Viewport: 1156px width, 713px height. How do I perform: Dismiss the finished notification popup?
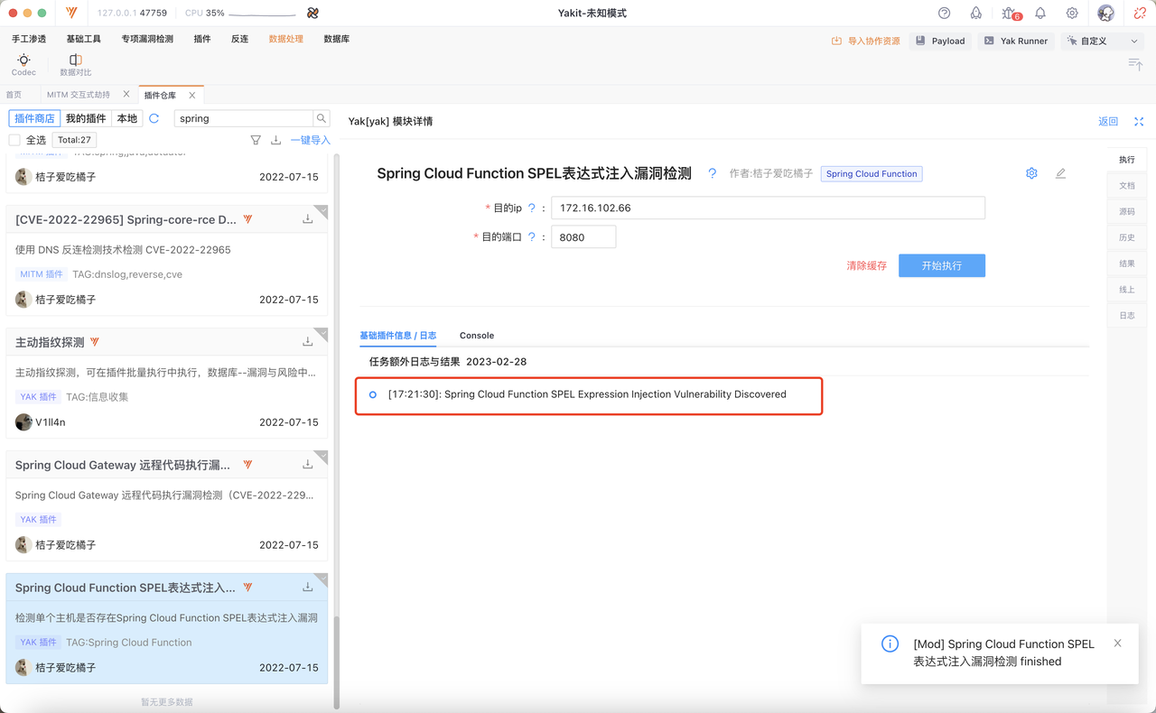tap(1118, 644)
